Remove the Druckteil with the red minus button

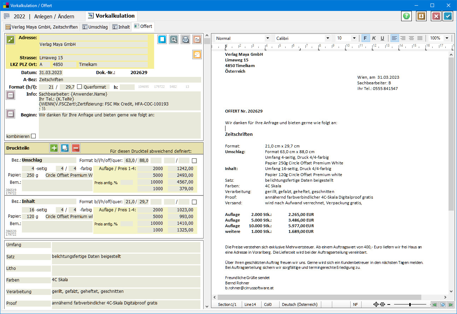[76, 148]
